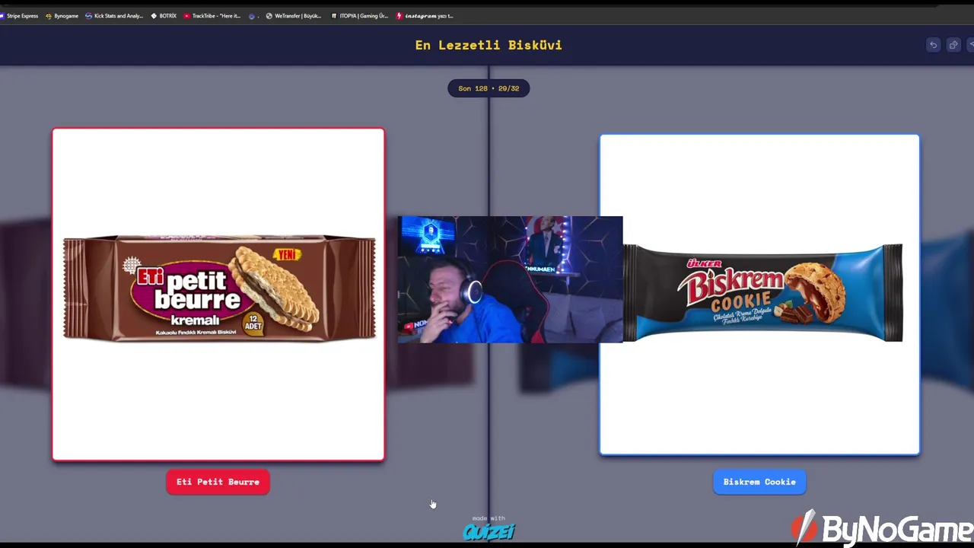Open the Bynogame bookmark

tap(62, 16)
